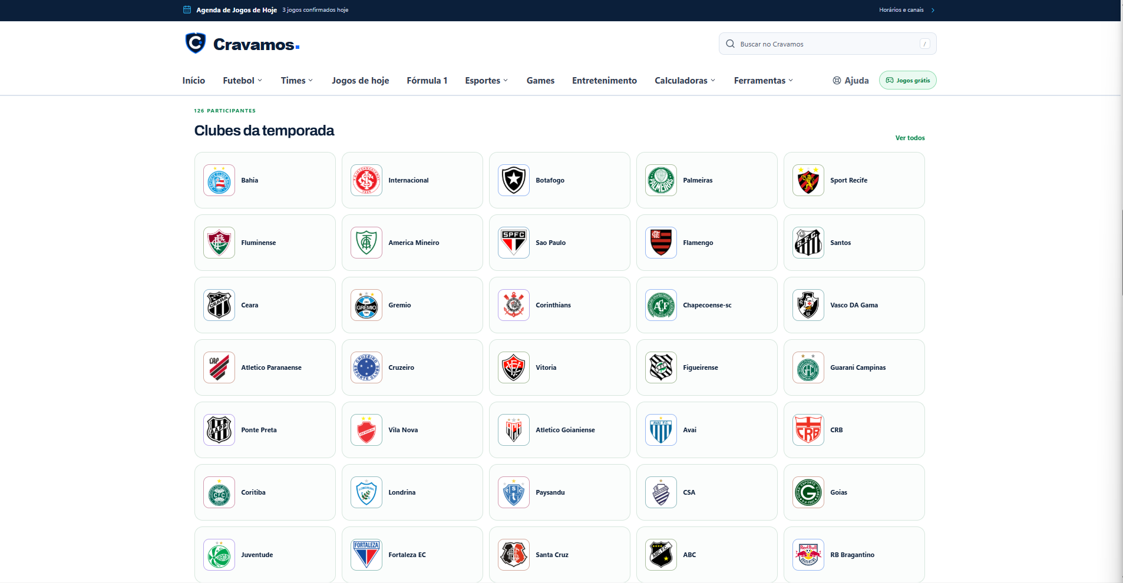
Task: Click the Vila Nova club name
Action: (403, 430)
